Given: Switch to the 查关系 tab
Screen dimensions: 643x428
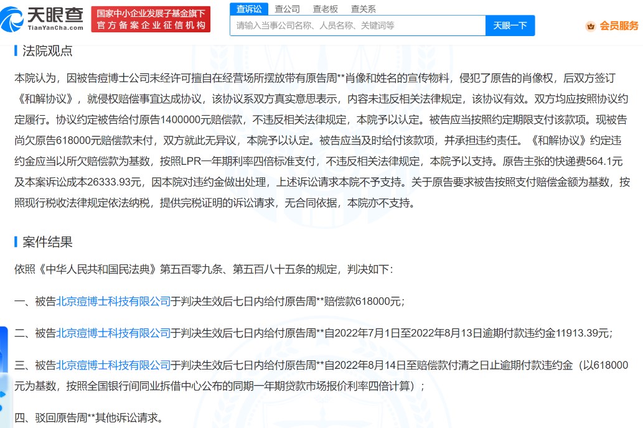Looking at the screenshot, I should pos(364,9).
